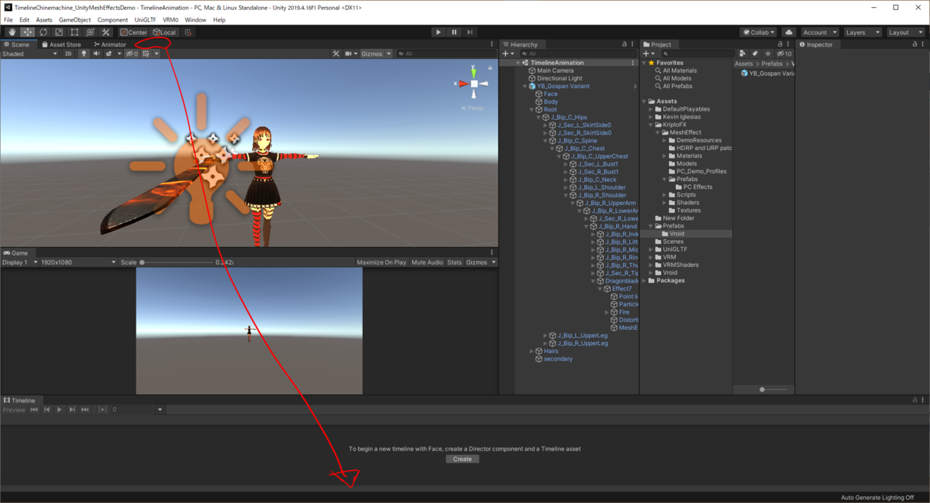This screenshot has width=930, height=503.
Task: Search by label icon in Project
Action: [756, 53]
